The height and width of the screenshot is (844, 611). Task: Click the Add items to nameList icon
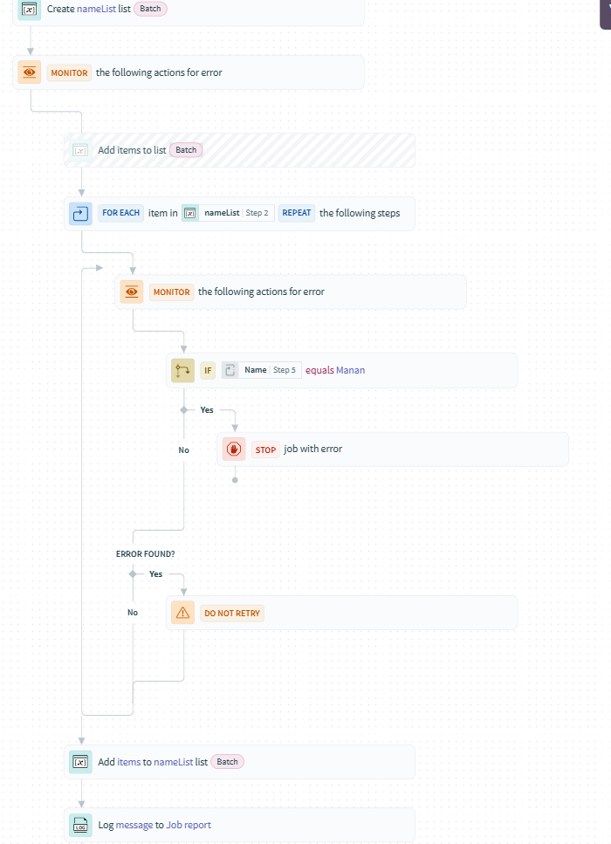80,762
